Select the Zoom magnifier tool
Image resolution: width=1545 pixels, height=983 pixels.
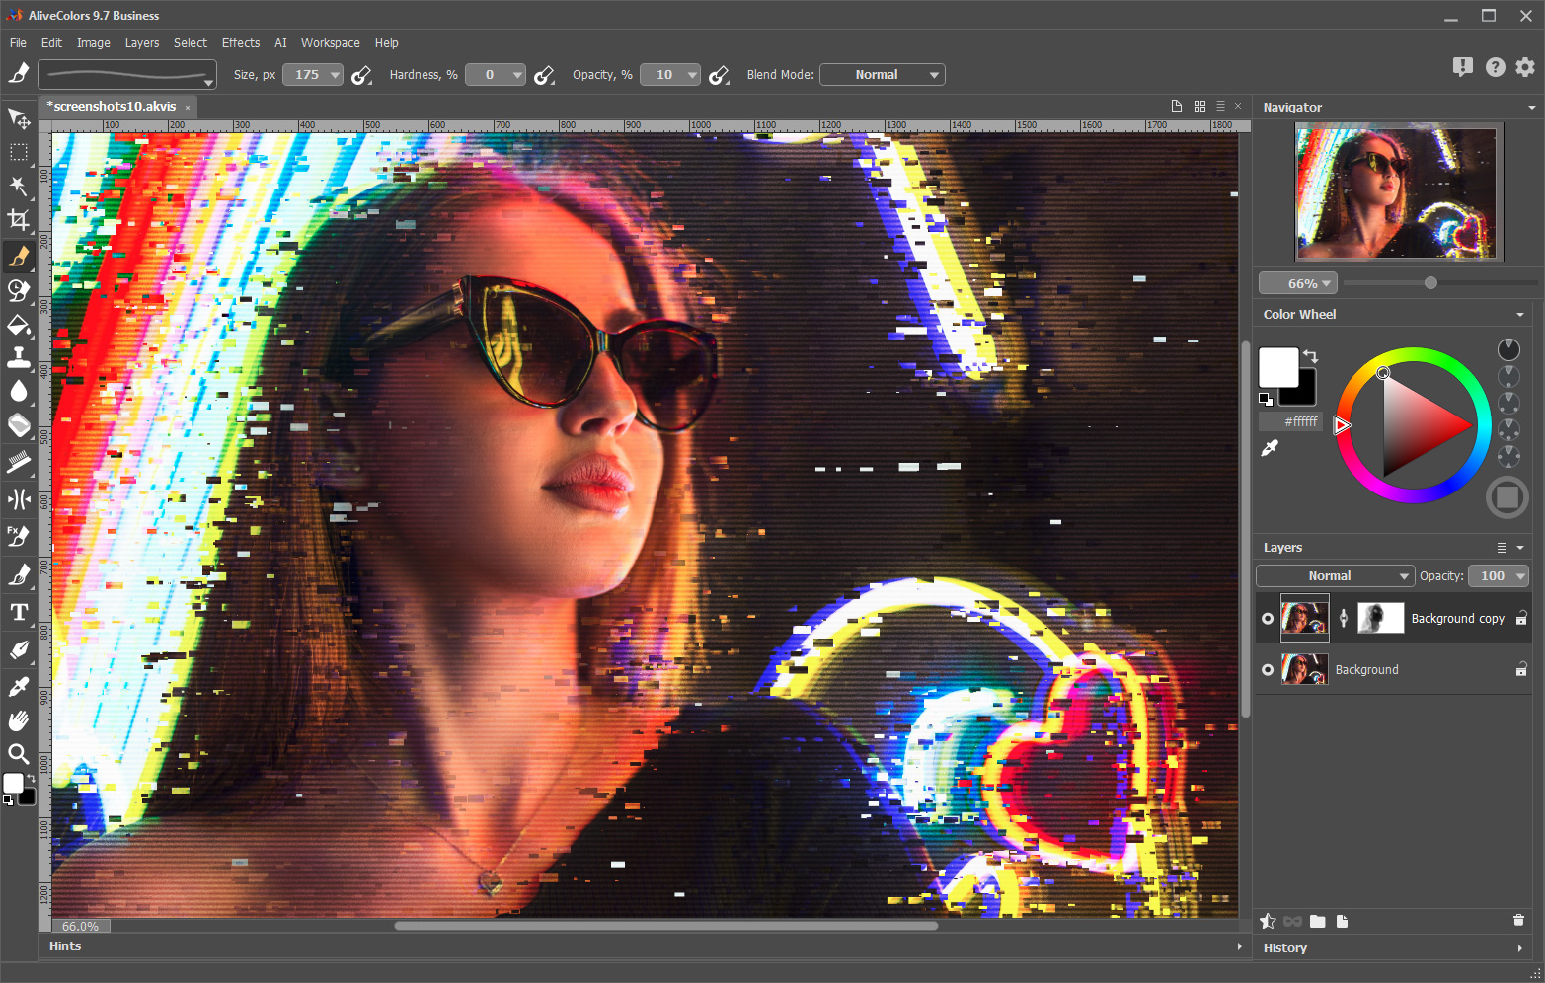pyautogui.click(x=18, y=755)
